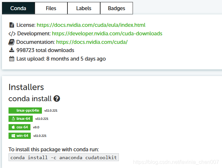Open the developer.nvidia.com cuda-downloads link
The height and width of the screenshot is (168, 222).
tap(107, 34)
